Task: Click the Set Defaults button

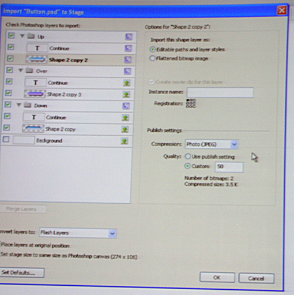Action: click(x=21, y=273)
